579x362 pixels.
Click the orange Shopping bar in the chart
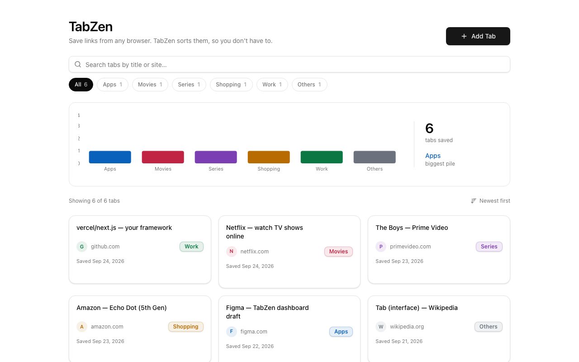[269, 157]
